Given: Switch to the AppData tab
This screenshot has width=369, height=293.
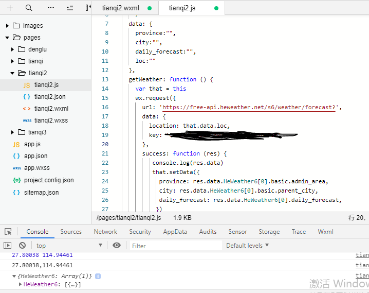Looking at the screenshot, I should click(175, 232).
